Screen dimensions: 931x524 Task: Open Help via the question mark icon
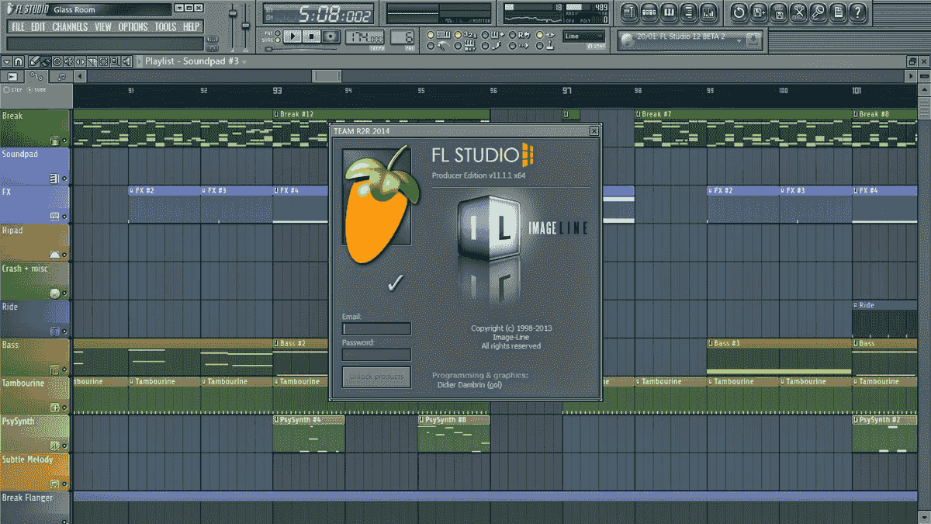[x=857, y=12]
